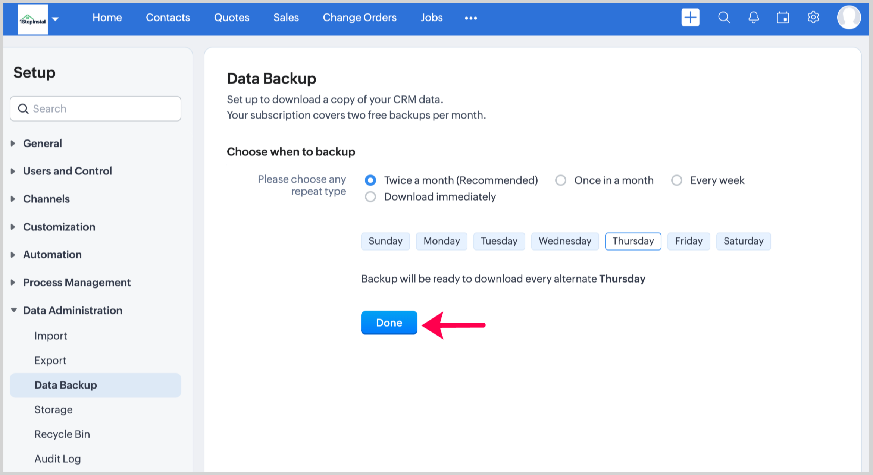
Task: Click the plus create-new icon
Action: click(x=690, y=18)
